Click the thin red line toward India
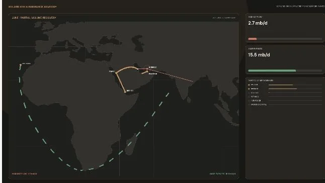Image resolution: width=325 pixels, height=183 pixels. tap(170, 75)
